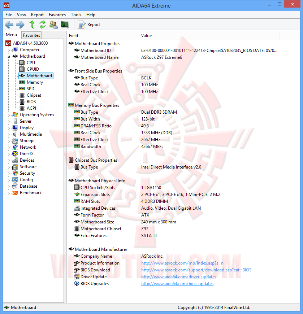303x314 pixels.
Task: Collapse the Motherboard tree node
Action: click(x=9, y=57)
